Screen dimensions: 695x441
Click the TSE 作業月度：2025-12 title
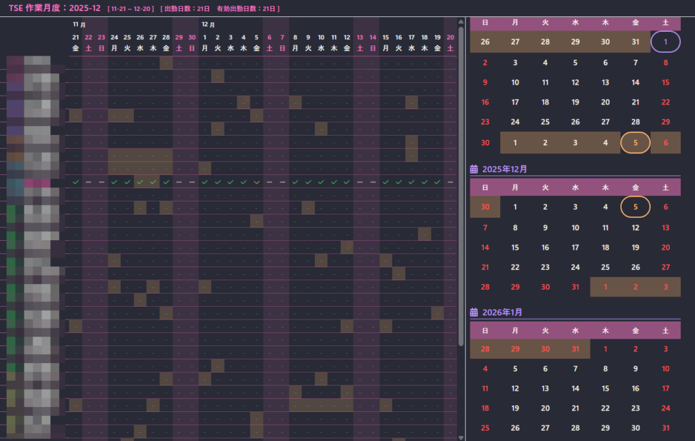(x=54, y=8)
